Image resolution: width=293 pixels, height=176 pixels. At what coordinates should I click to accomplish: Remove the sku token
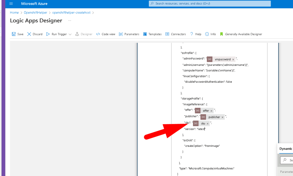coord(207,124)
